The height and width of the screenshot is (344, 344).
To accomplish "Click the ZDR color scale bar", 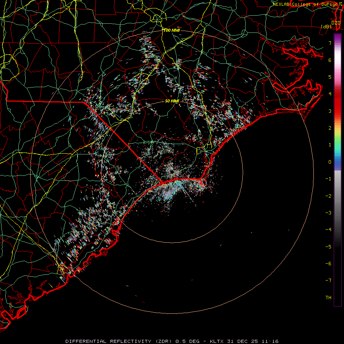I will click(338, 170).
